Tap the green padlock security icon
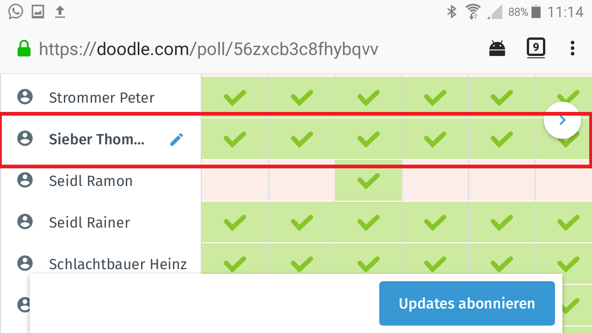Viewport: 592px width, 333px height. (24, 49)
